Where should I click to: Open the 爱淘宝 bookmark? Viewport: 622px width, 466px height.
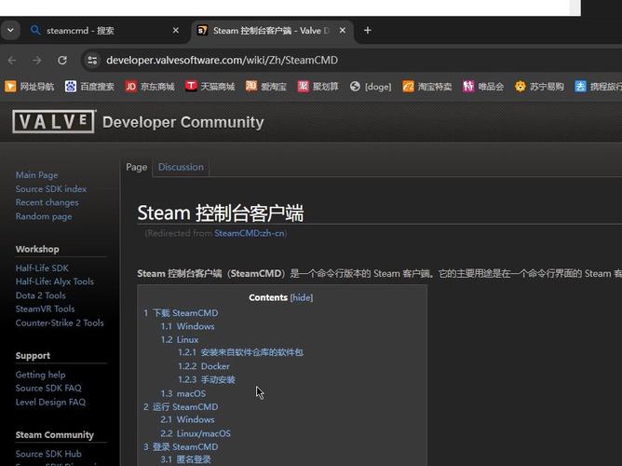click(265, 86)
